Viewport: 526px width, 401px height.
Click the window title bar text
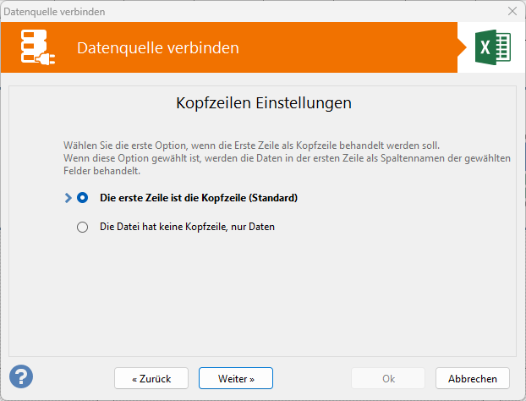[56, 11]
